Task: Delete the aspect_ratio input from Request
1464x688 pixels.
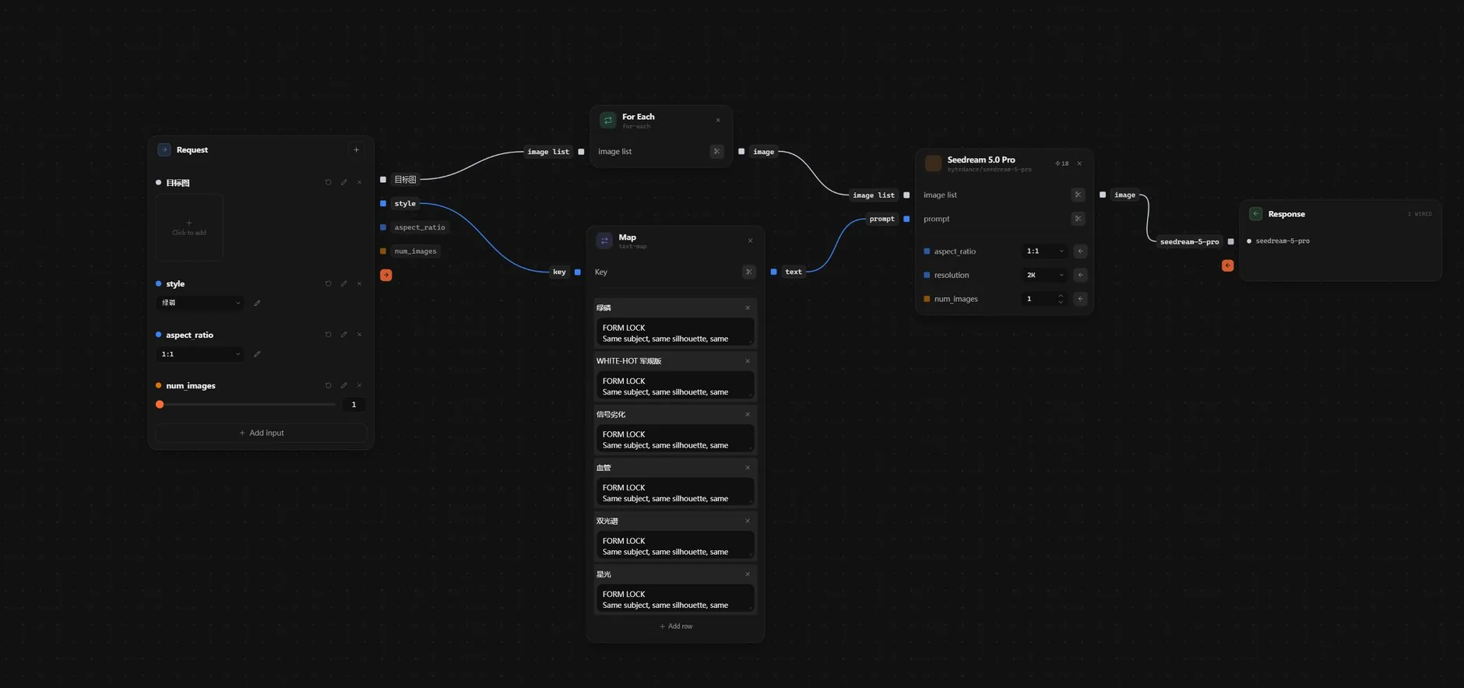Action: [359, 335]
